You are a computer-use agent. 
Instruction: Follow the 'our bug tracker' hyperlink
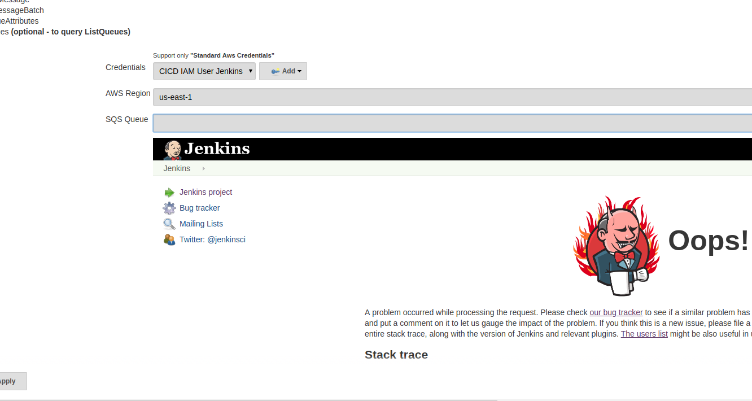(x=616, y=312)
